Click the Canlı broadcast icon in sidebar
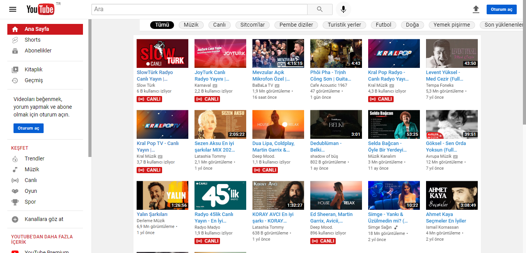This screenshot has height=253, width=526. click(x=15, y=180)
